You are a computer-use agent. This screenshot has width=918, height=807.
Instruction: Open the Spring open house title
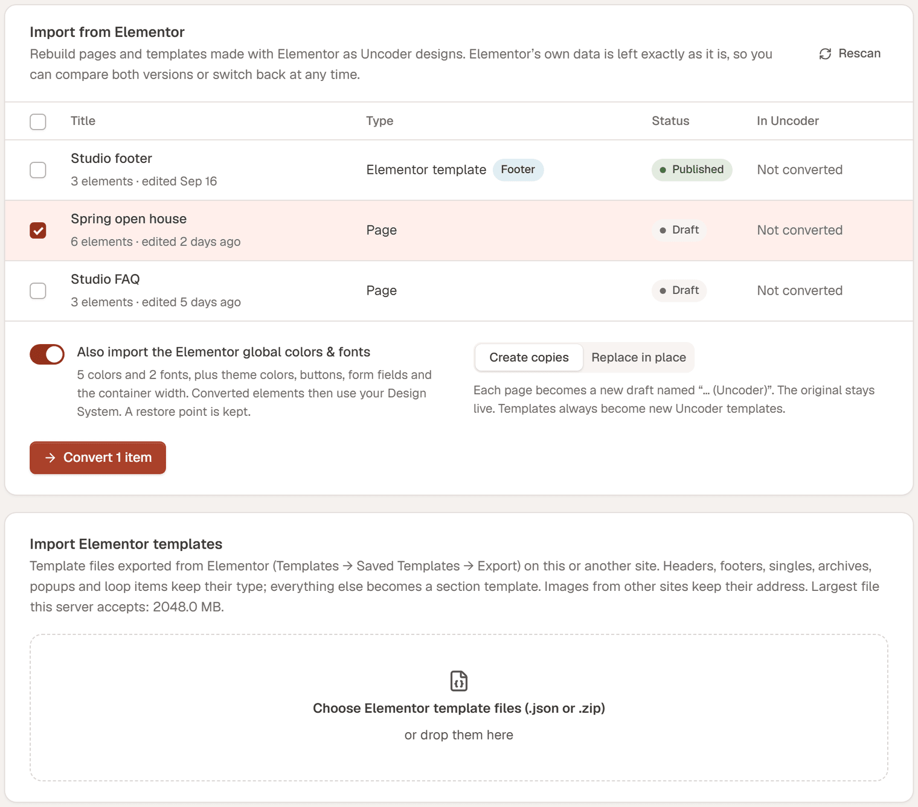[x=129, y=218]
